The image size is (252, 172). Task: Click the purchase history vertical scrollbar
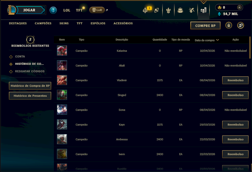[250, 48]
